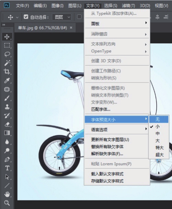The height and width of the screenshot is (209, 172).
Task: Open the 滤镜(T) menu
Action: pos(128,6)
